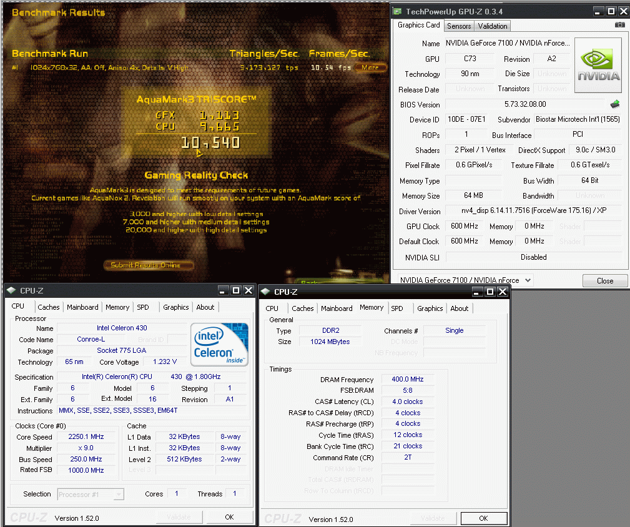Click the left CPU-Z window title icon
This screenshot has width=630, height=527.
coord(11,290)
